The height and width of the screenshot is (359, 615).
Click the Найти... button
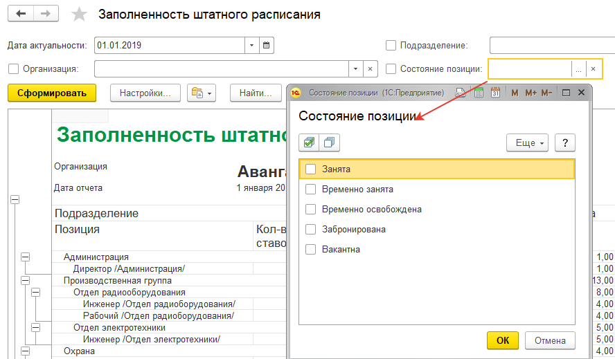point(256,93)
